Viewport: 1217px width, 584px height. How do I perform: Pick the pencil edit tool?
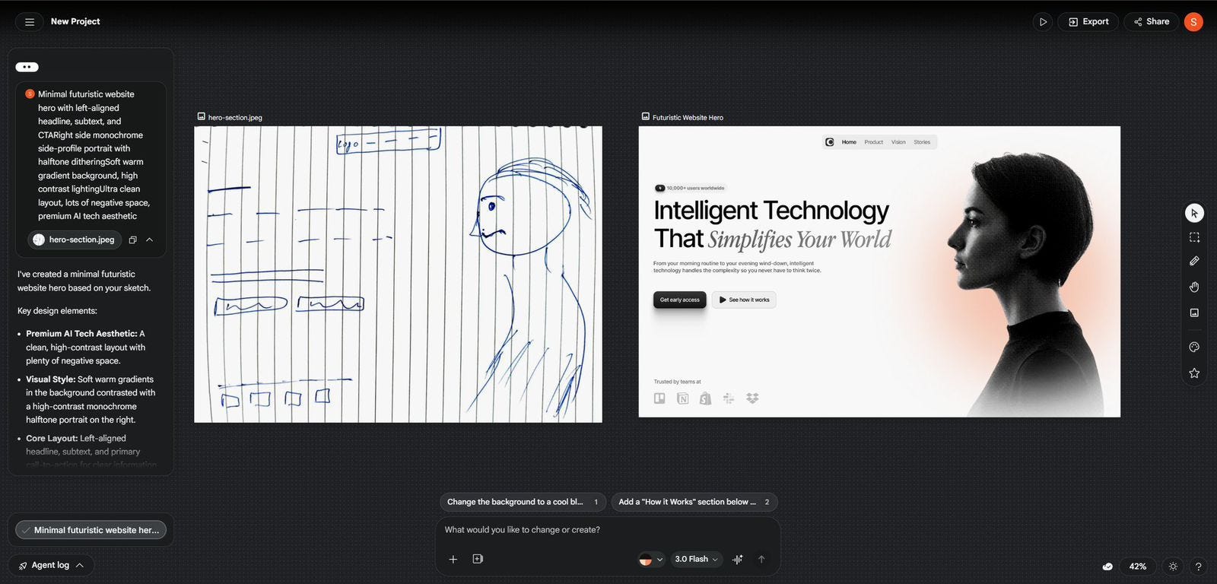tap(1194, 261)
